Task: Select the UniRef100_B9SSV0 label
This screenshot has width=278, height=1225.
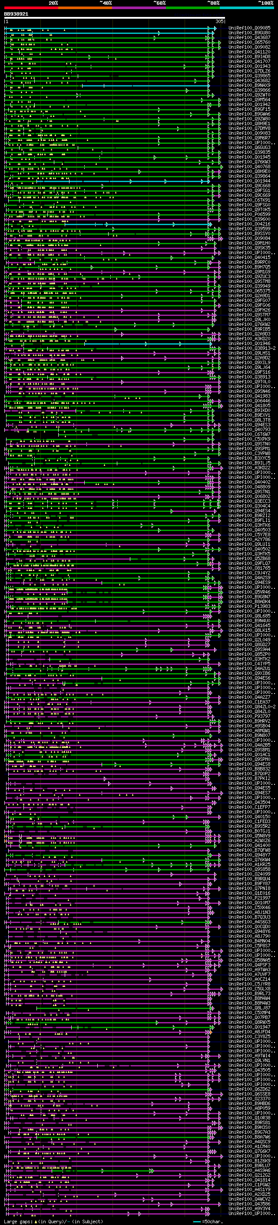Action: point(249,233)
